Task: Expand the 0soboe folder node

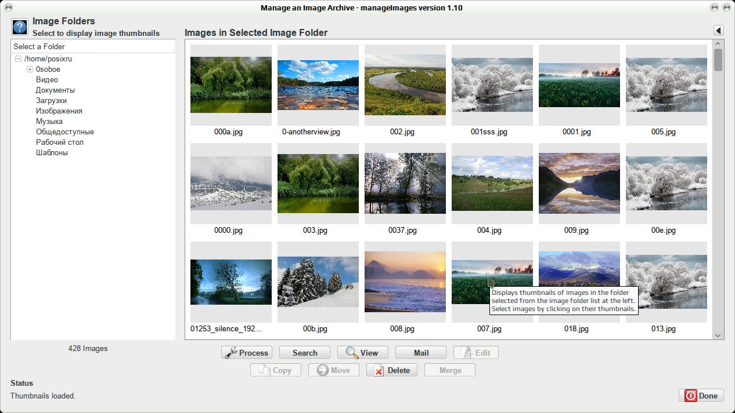Action: 30,70
